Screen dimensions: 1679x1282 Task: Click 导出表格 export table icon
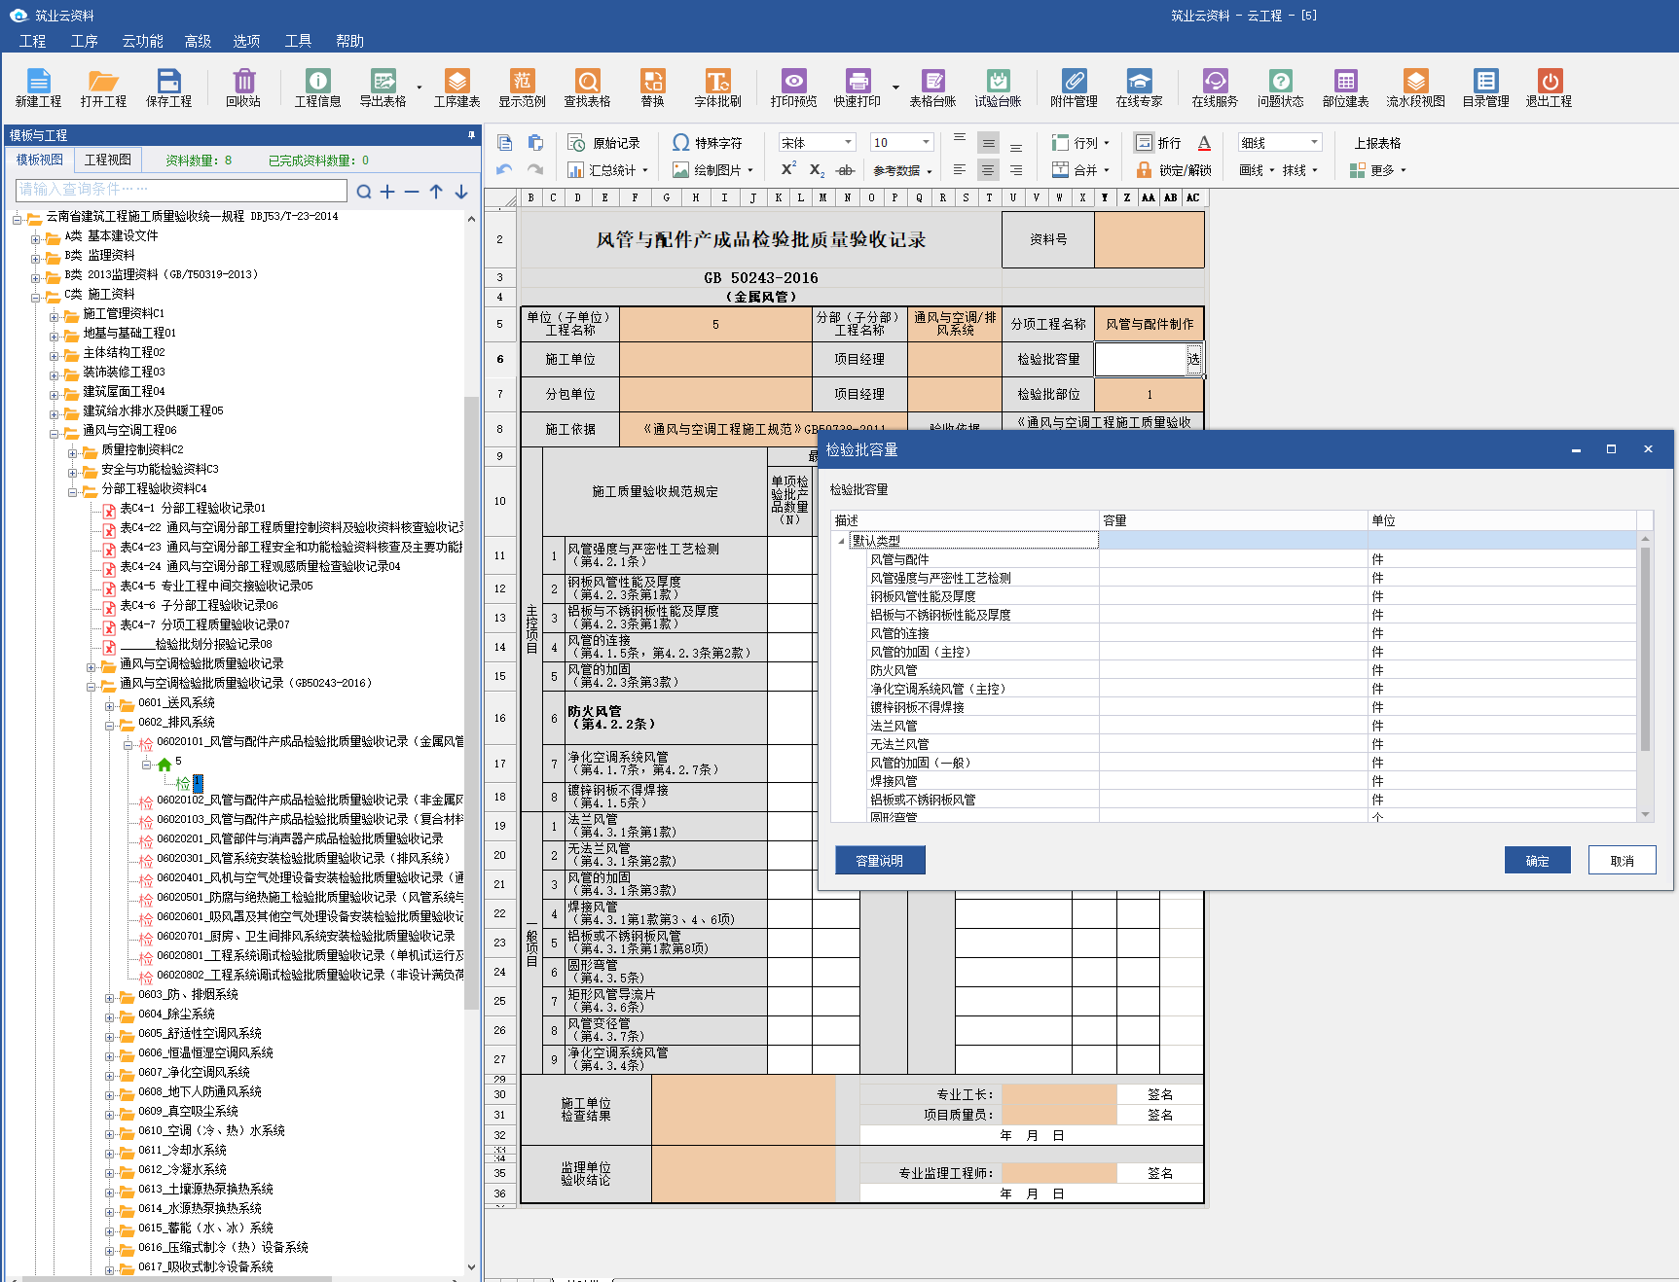click(383, 88)
